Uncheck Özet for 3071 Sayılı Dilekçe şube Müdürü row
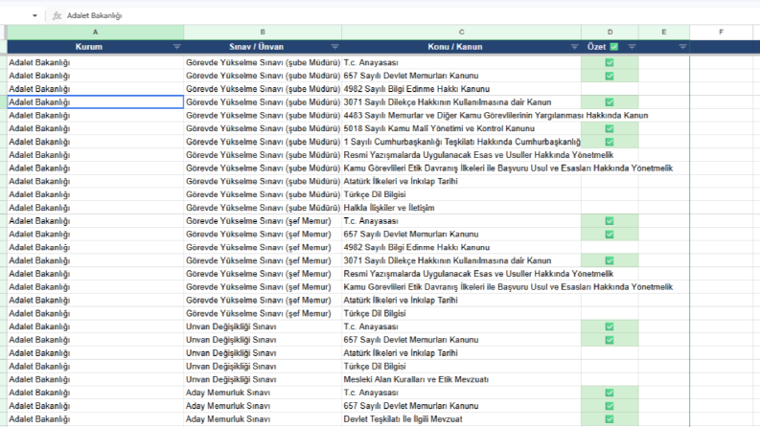Image resolution: width=760 pixels, height=427 pixels. [x=610, y=102]
